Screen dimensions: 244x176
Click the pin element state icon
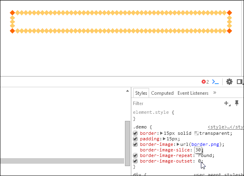point(237,103)
